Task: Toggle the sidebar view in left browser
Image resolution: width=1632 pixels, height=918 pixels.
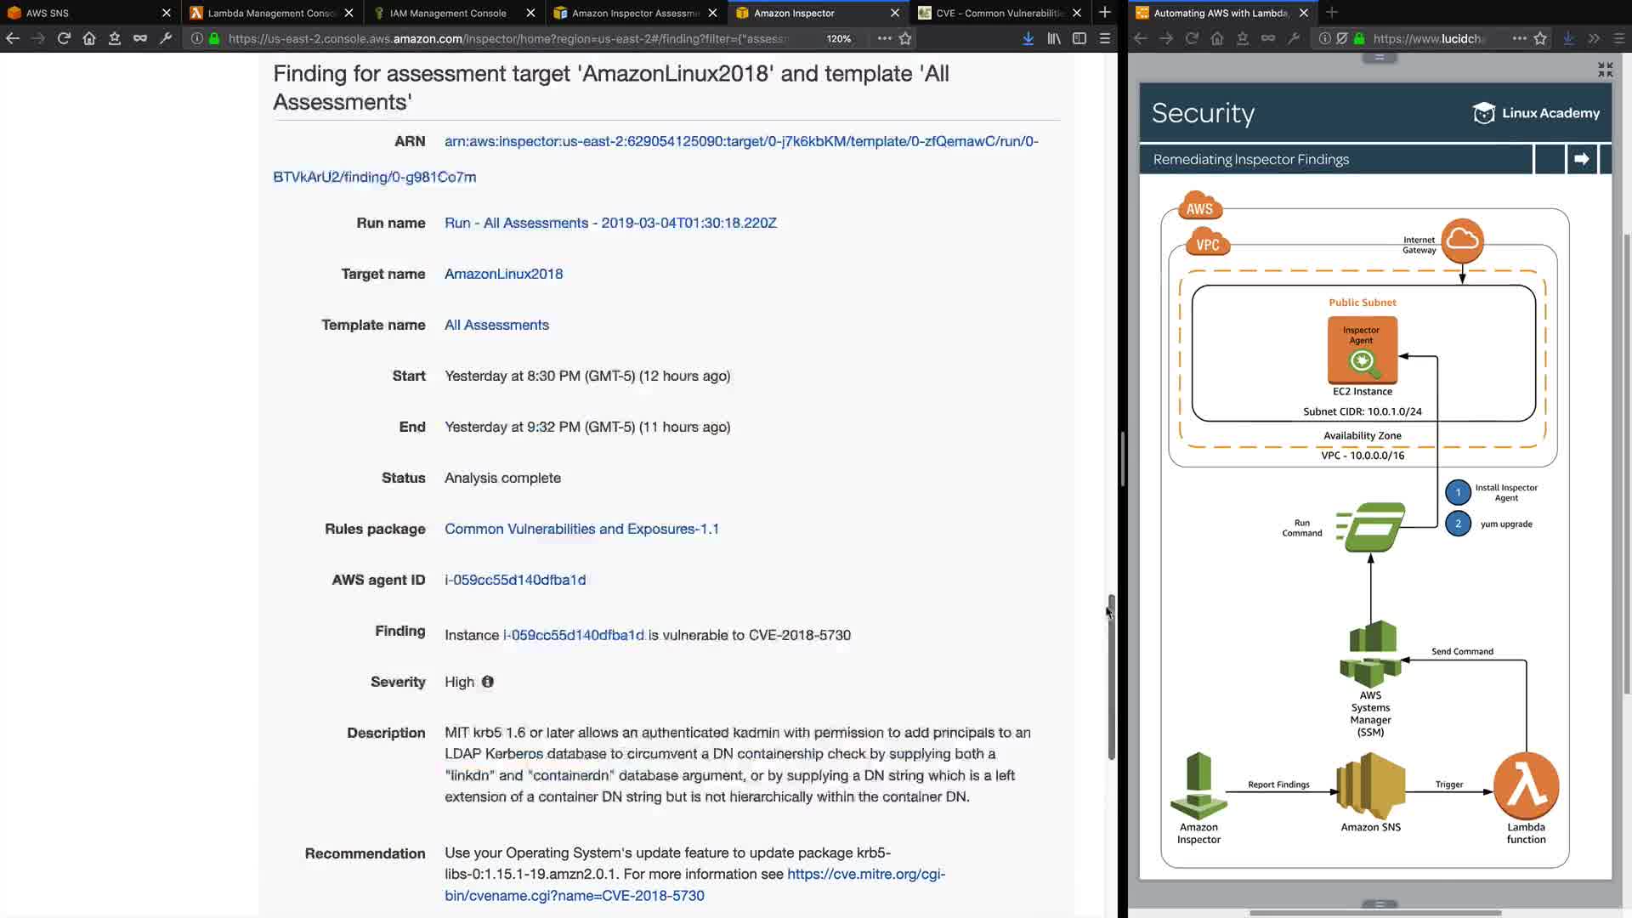Action: click(1079, 38)
